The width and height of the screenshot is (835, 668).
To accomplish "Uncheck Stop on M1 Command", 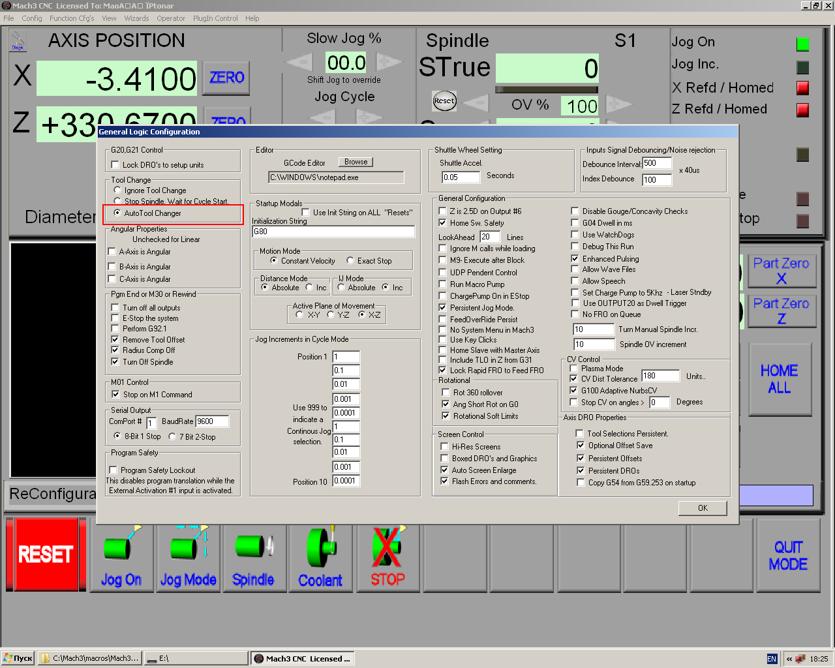I will coord(115,394).
